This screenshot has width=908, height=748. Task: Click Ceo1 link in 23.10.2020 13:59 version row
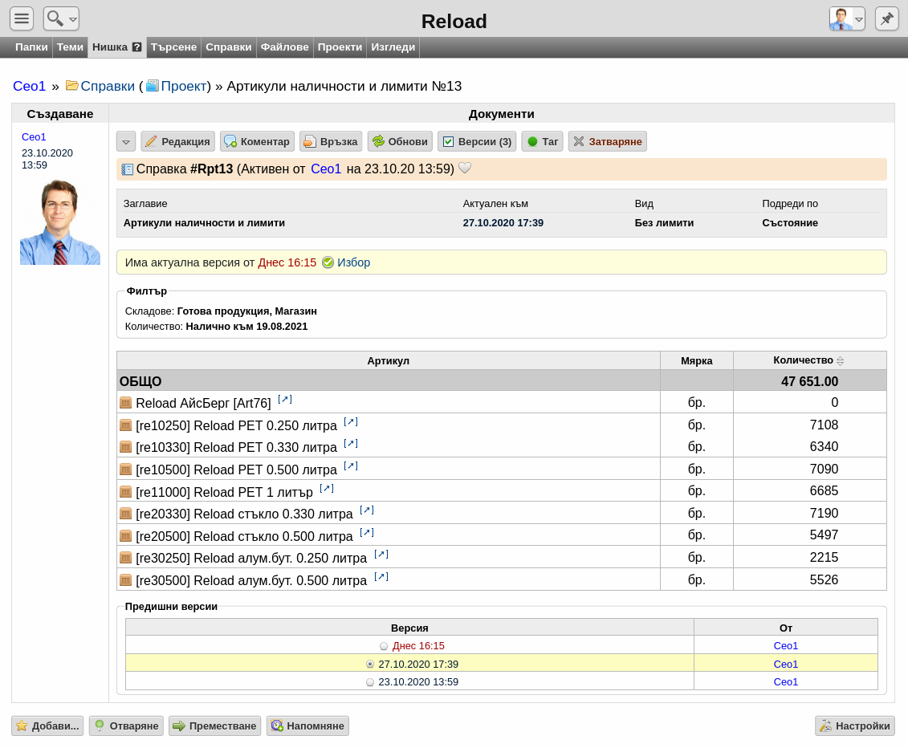(786, 682)
